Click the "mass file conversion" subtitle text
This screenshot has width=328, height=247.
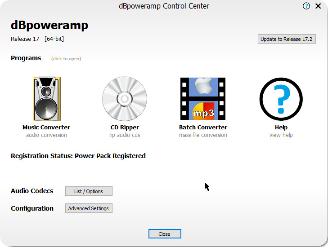tap(203, 135)
